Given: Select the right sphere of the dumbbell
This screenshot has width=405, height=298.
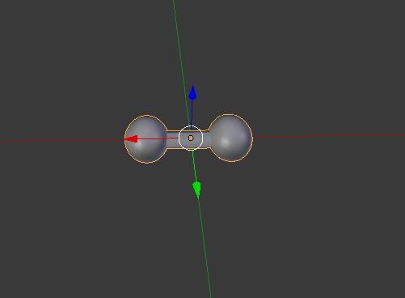Looking at the screenshot, I should [231, 138].
